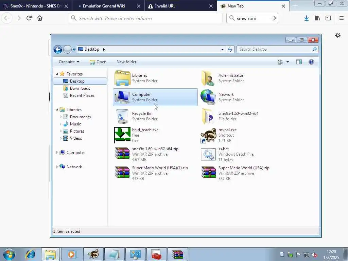
Task: Launch Internet Explorer from taskbar
Action: 30,254
